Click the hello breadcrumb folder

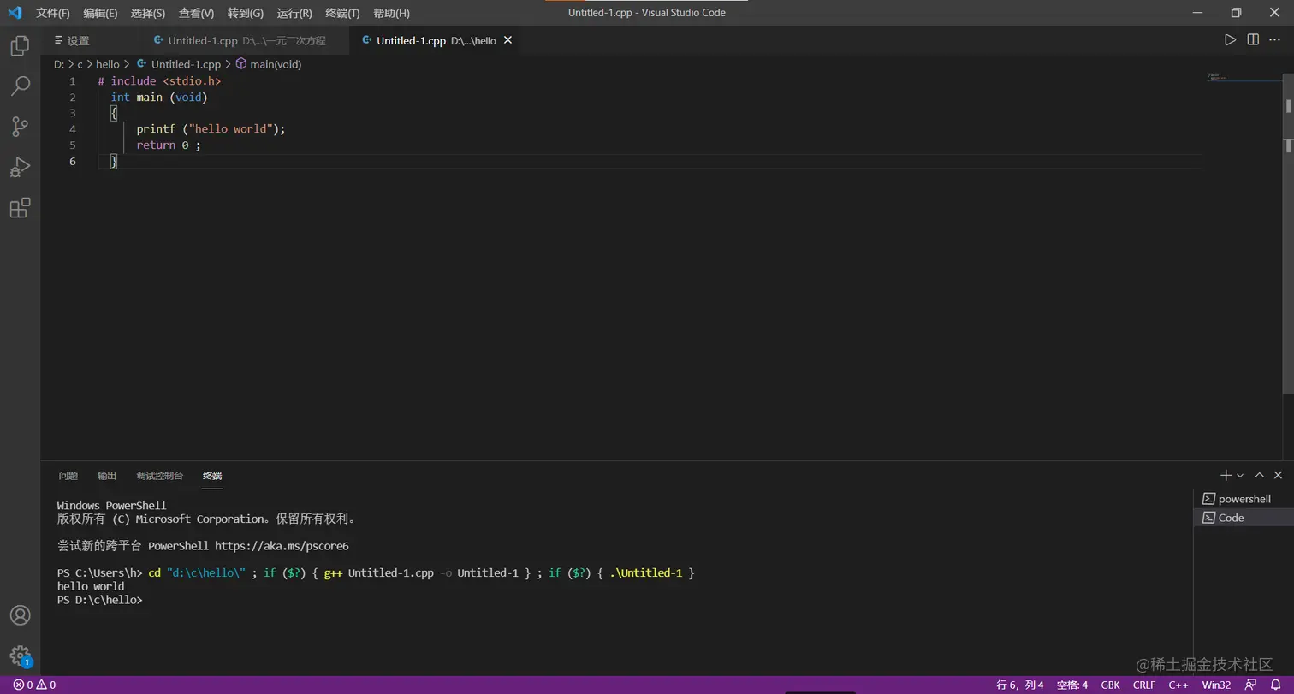tap(108, 64)
